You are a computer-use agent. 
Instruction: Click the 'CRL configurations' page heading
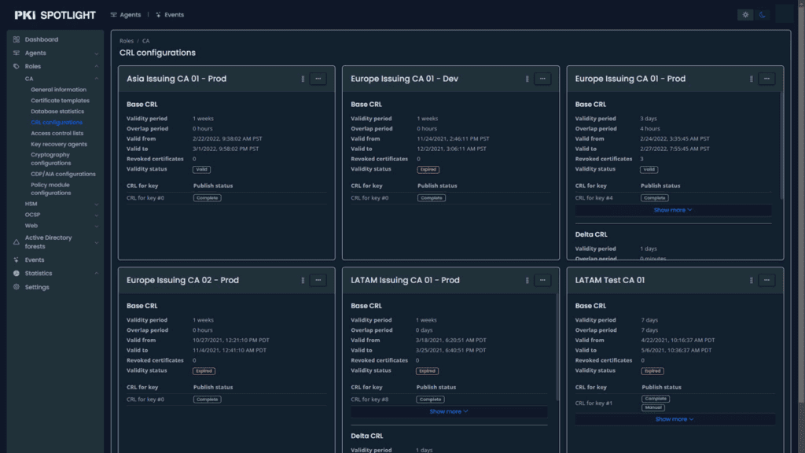(x=157, y=53)
